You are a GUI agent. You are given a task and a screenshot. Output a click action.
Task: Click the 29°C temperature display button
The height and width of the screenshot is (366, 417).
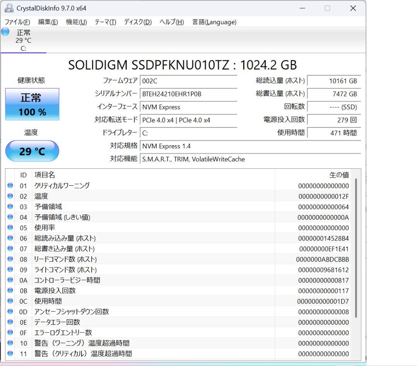coord(32,151)
